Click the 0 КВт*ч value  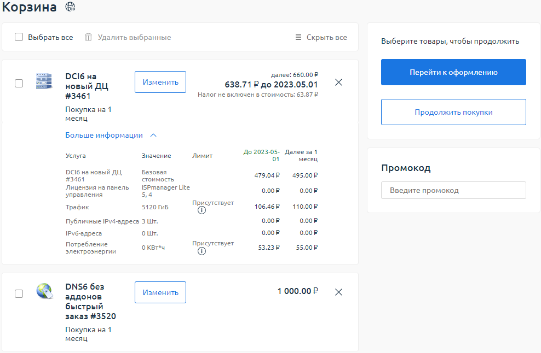pos(153,248)
